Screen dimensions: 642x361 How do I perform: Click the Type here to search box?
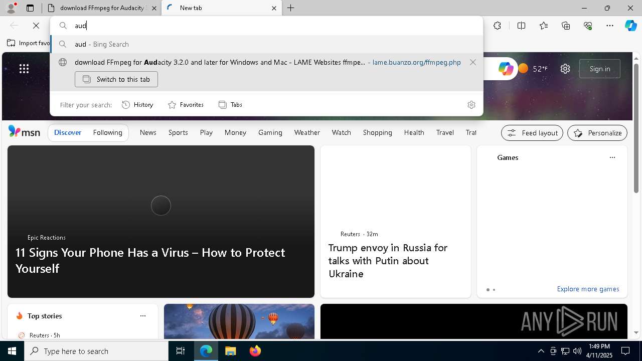point(96,351)
